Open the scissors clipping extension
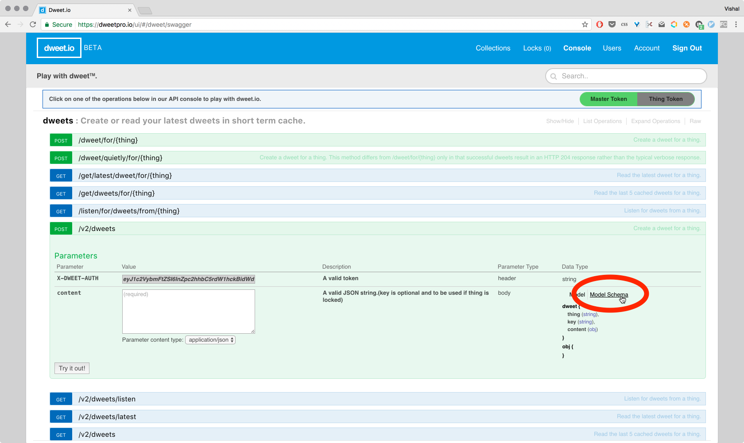Image resolution: width=744 pixels, height=443 pixels. point(649,25)
